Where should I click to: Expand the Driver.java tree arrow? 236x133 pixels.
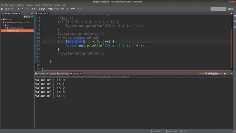tap(7, 31)
